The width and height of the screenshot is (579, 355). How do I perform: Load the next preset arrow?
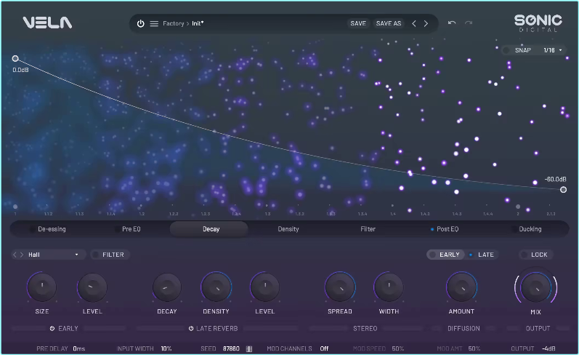tap(426, 24)
